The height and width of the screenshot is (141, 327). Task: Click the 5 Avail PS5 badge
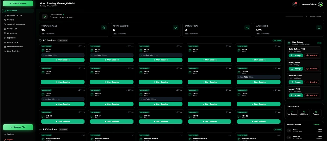pyautogui.click(x=277, y=129)
